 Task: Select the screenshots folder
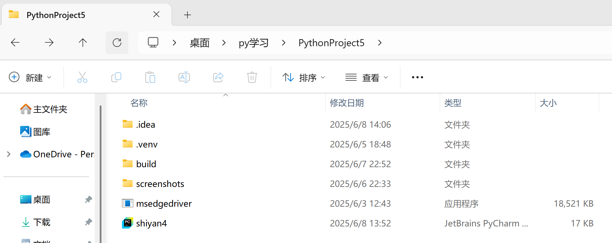160,184
